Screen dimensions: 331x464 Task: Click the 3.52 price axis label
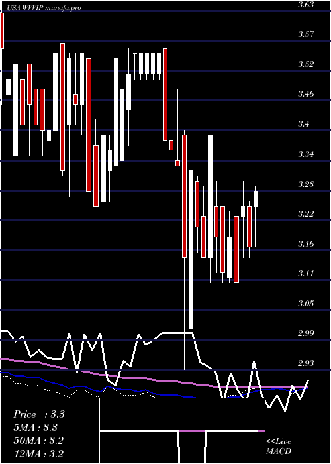pyautogui.click(x=306, y=64)
